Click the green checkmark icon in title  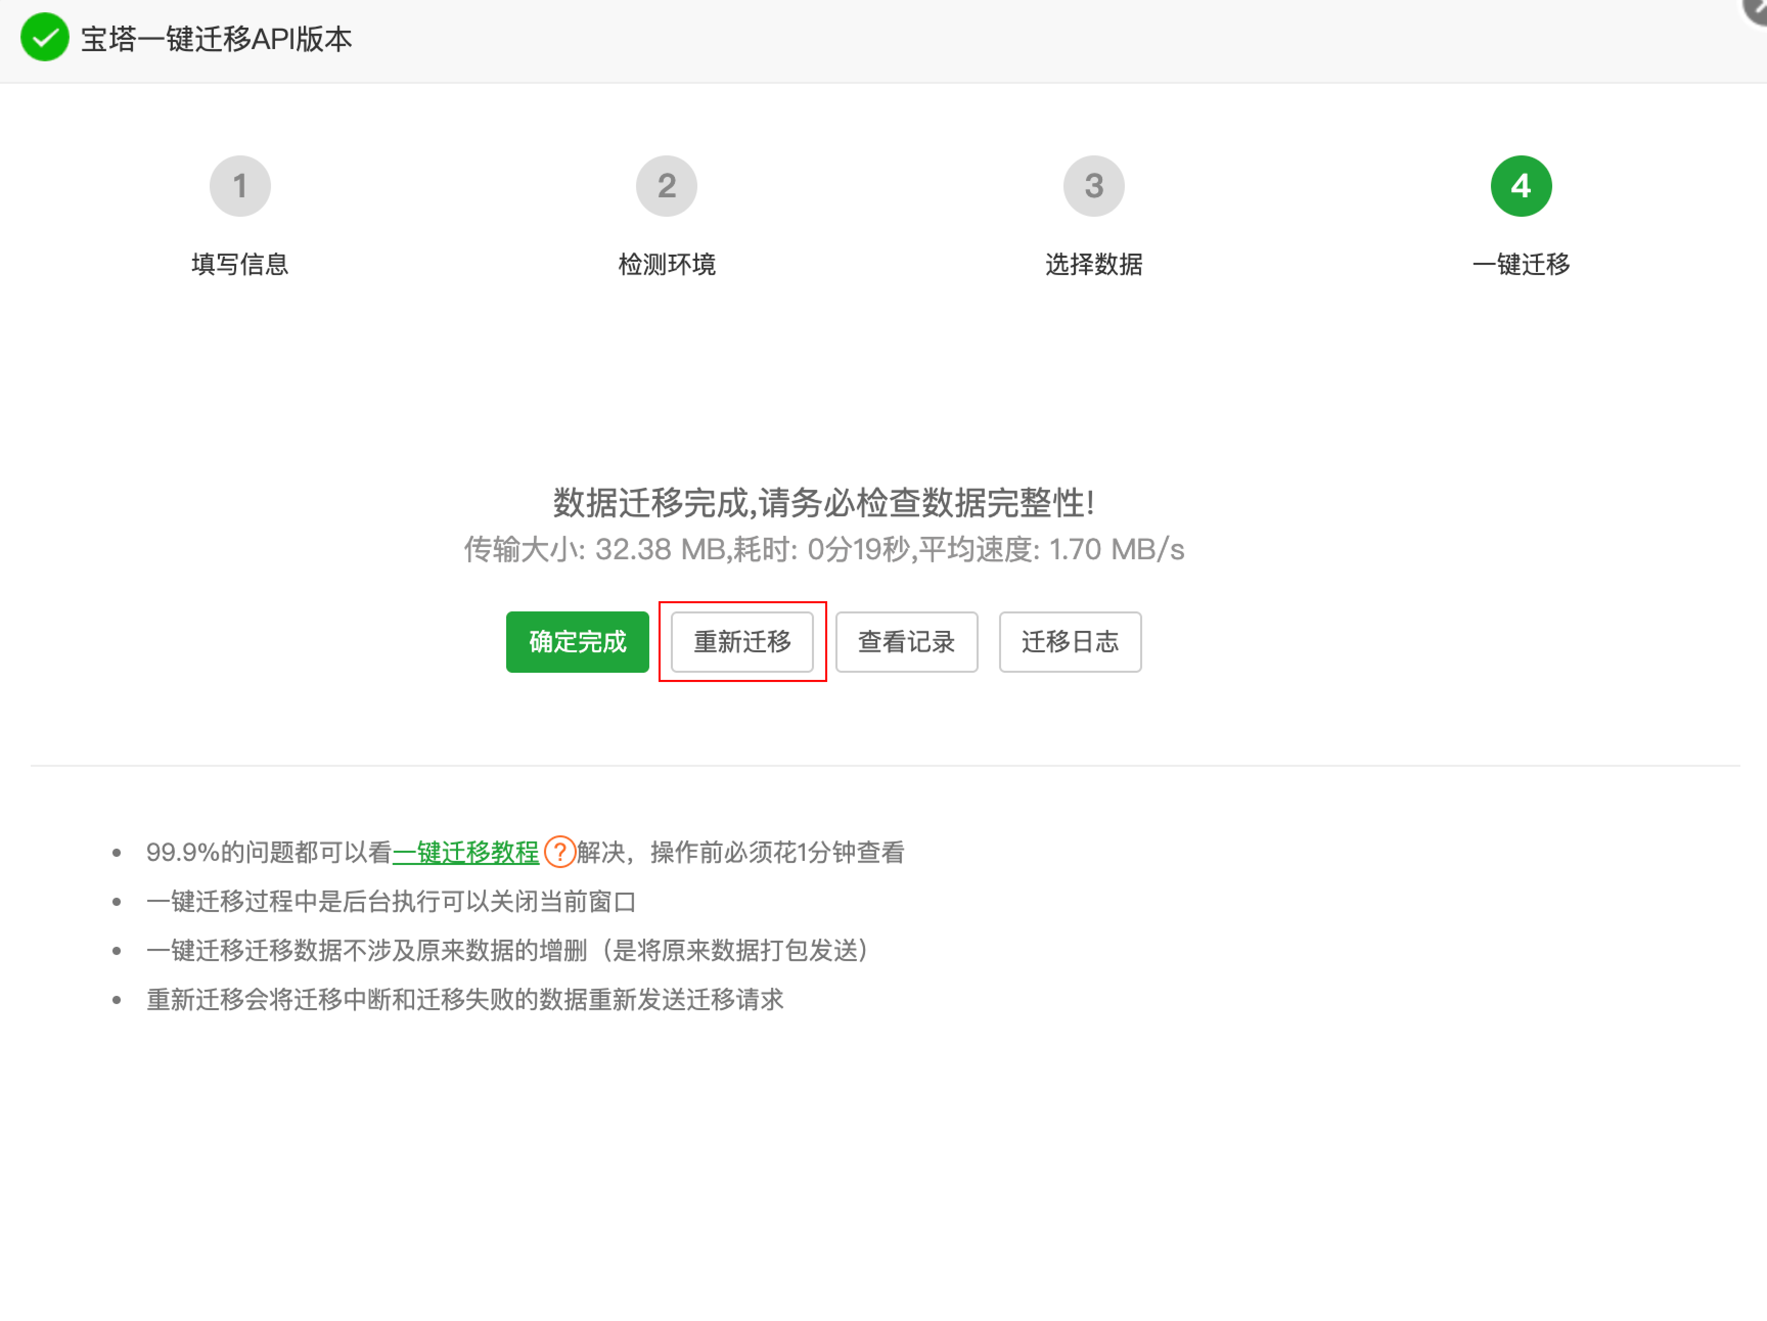44,37
